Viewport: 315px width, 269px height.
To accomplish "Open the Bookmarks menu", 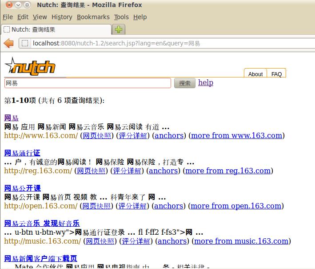I will (x=93, y=17).
